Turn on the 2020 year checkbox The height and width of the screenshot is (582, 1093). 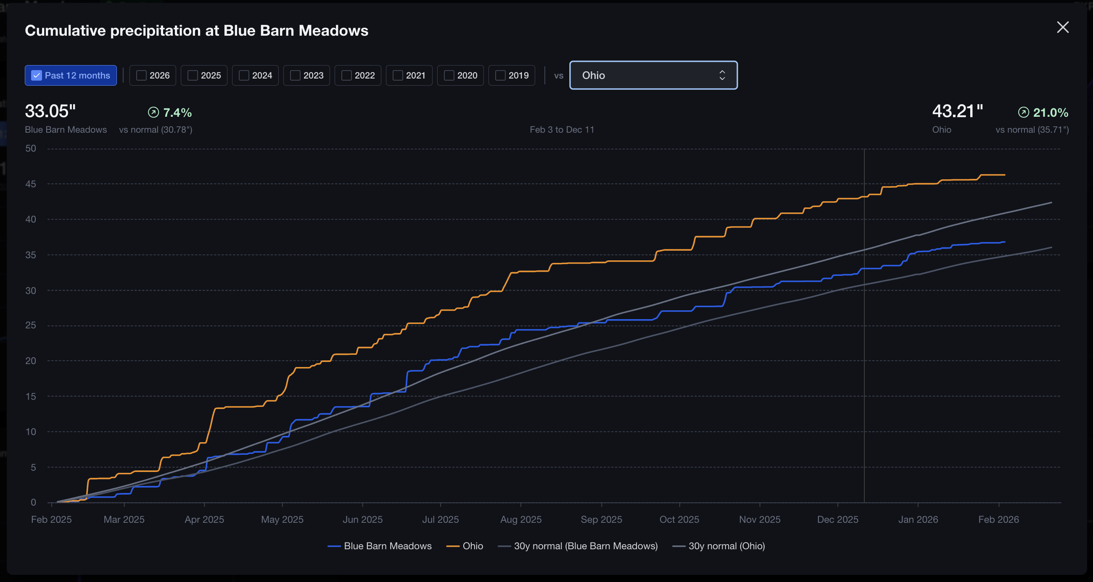[x=449, y=76]
